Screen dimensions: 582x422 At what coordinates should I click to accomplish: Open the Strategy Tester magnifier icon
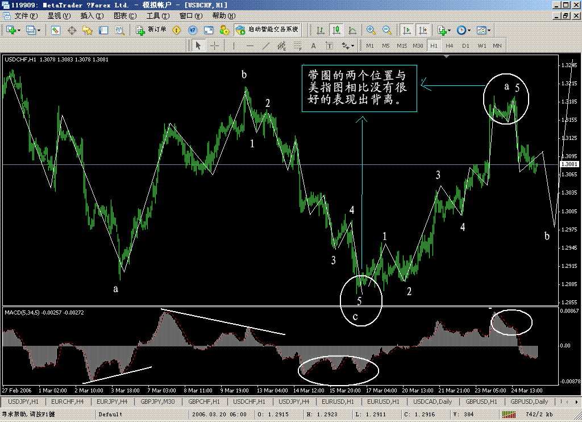click(x=119, y=31)
